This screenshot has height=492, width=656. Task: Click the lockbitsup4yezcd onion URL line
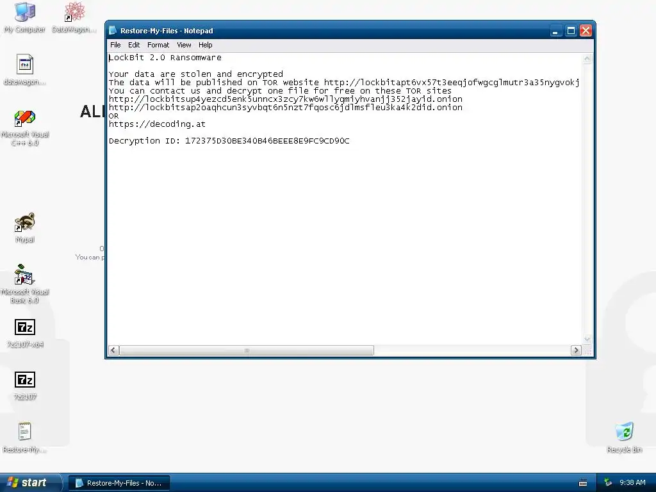285,99
